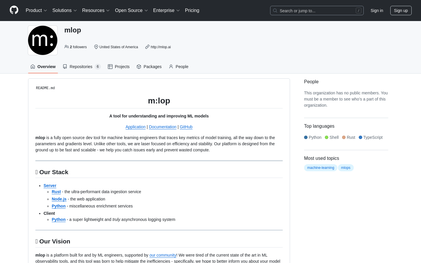Filter by TypeScript language
Image resolution: width=421 pixels, height=263 pixels.
[371, 137]
